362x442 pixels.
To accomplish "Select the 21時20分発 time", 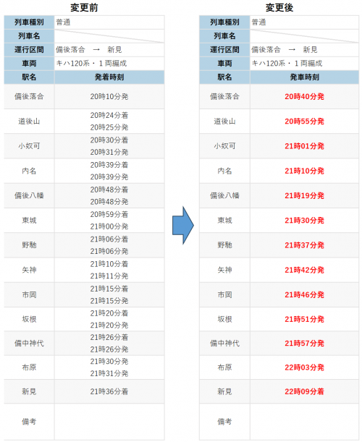I will pos(109,326).
